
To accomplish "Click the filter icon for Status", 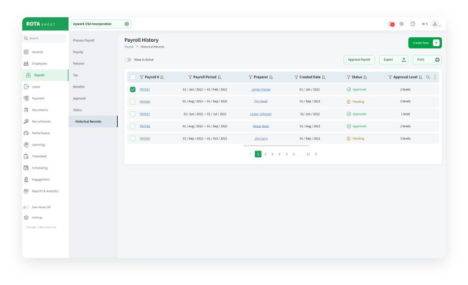I will [348, 77].
